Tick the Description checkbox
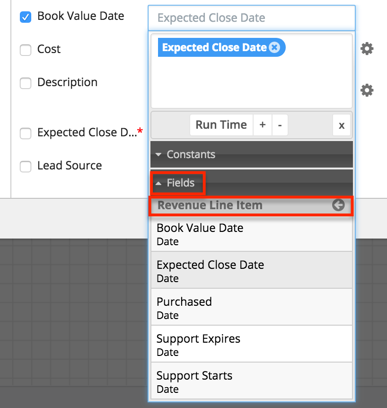Screen dimensions: 387x408 pos(26,83)
